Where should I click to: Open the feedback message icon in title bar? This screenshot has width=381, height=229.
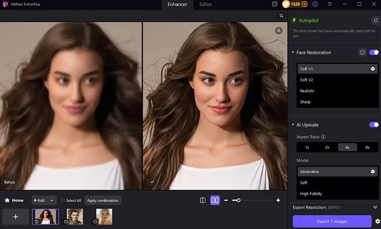tap(275, 4)
